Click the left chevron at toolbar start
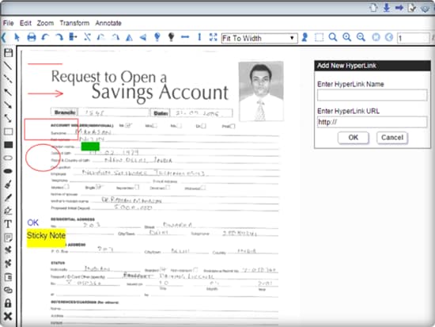Viewport: 435px width, 327px height. pyautogui.click(x=4, y=37)
